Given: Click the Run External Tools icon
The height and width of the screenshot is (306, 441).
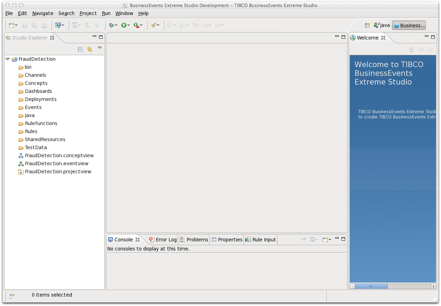Looking at the screenshot, I should click(x=136, y=25).
